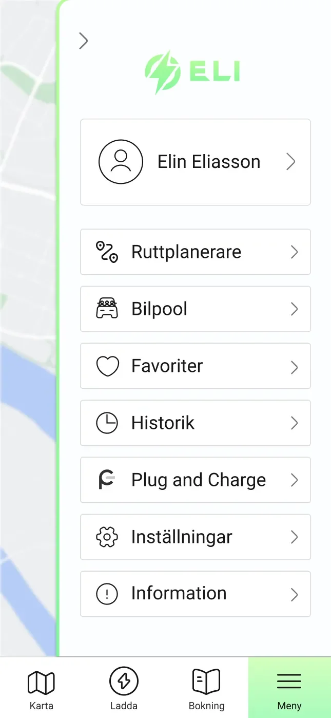The width and height of the screenshot is (331, 718).
Task: Switch to the Ladda tab
Action: pyautogui.click(x=124, y=688)
